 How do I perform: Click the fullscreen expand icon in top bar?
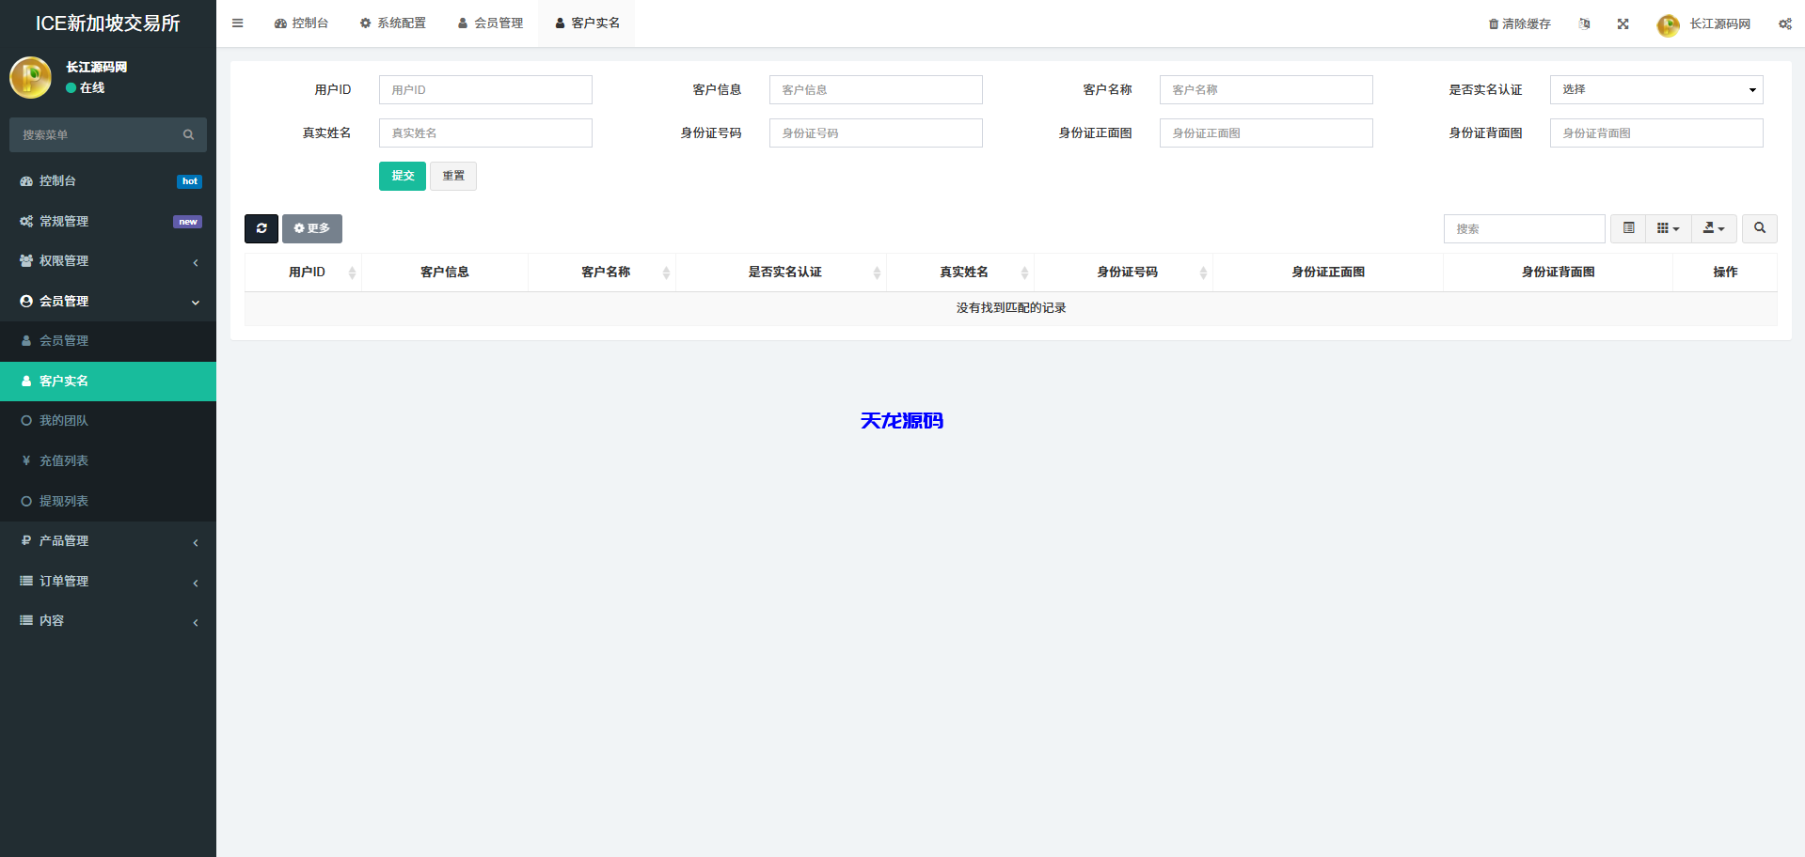[x=1623, y=23]
